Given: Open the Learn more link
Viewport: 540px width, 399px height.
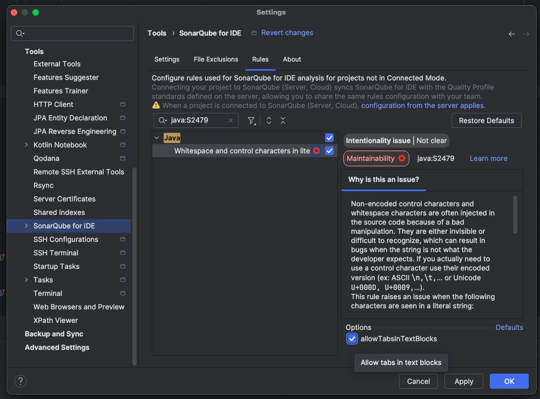Looking at the screenshot, I should 488,158.
